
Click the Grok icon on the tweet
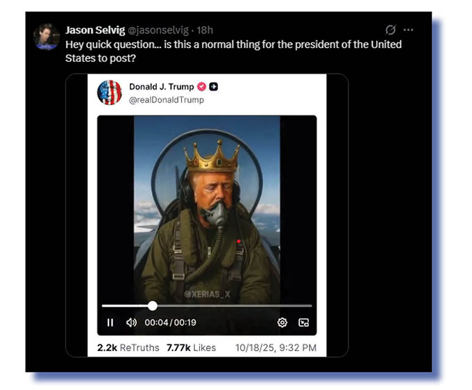coord(391,30)
